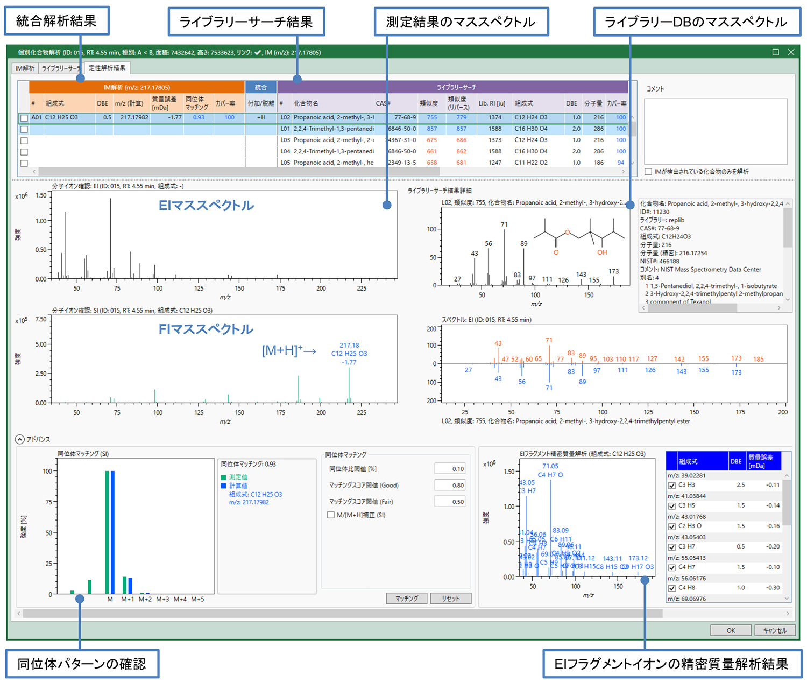Tick the checkbox for row A01
Screen dimensions: 807x682
[24, 118]
